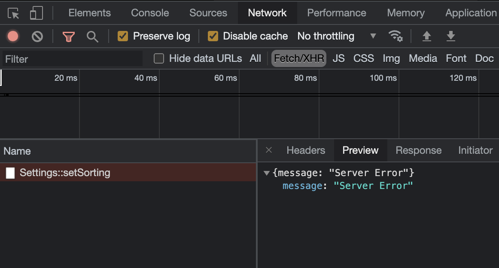Open network conditions wifi settings icon
The image size is (499, 268).
tap(396, 36)
